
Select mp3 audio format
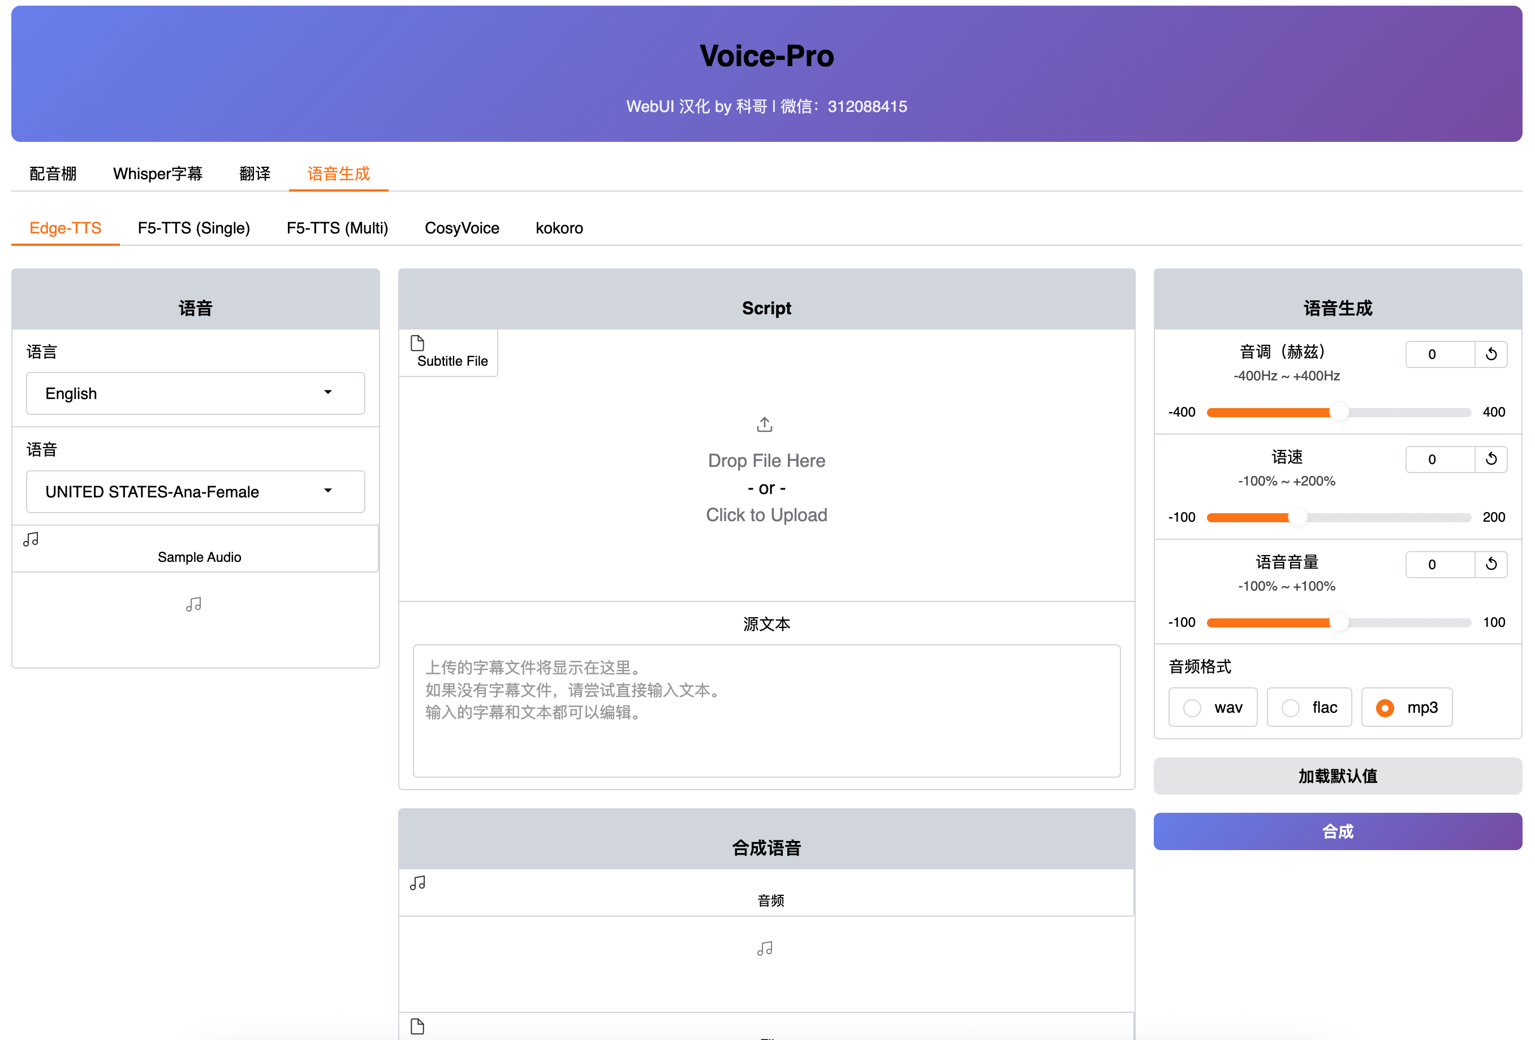pyautogui.click(x=1385, y=708)
